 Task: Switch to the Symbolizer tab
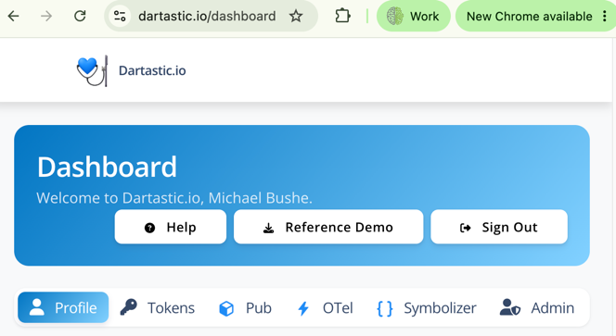coord(426,308)
